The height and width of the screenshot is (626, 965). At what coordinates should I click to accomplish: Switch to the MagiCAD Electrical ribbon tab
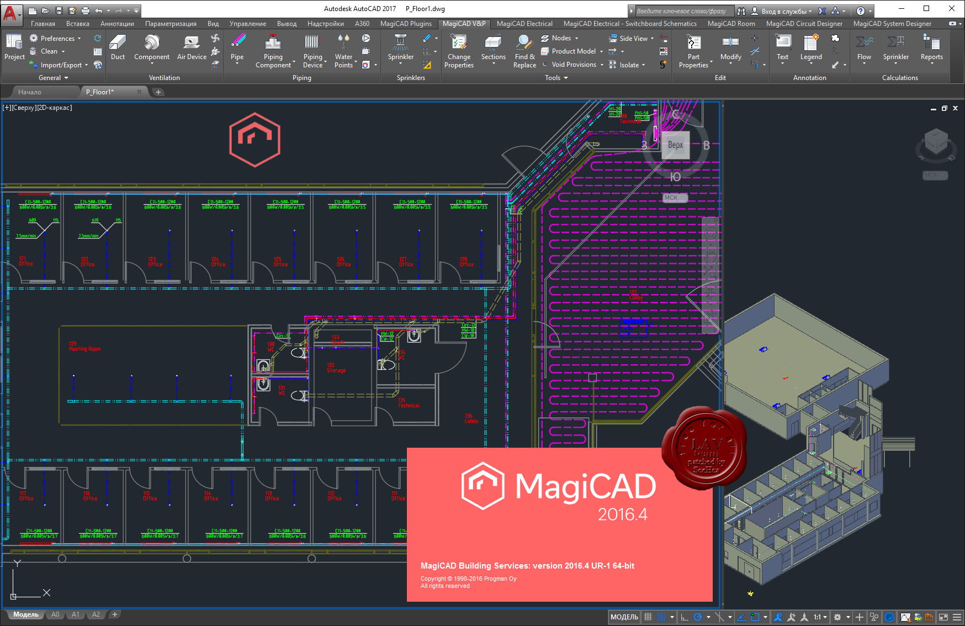(524, 24)
